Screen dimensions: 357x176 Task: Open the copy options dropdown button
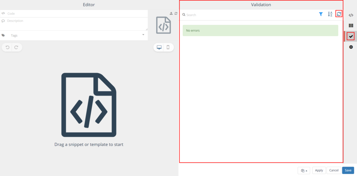[304, 170]
